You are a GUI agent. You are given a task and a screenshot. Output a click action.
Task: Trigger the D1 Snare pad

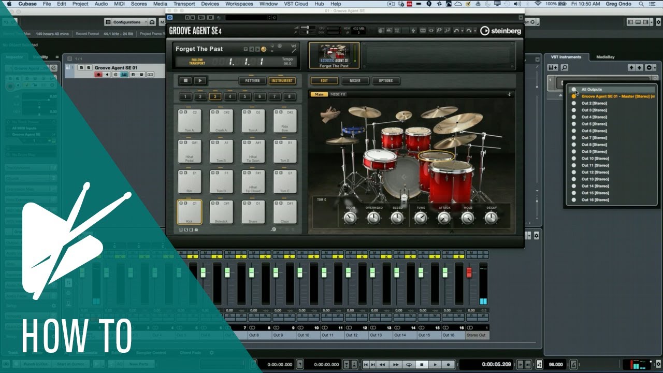[x=253, y=212]
